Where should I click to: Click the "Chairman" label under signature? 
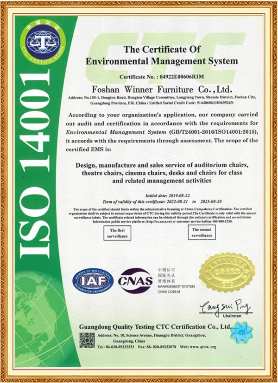[x=232, y=316]
